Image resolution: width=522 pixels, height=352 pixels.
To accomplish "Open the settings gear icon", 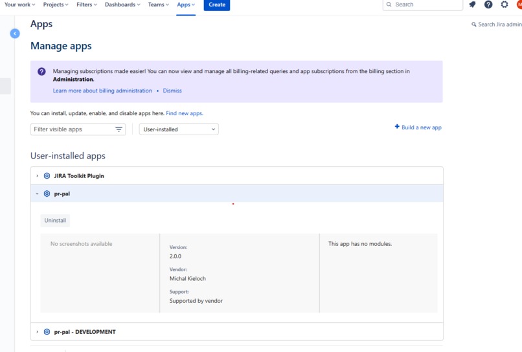I will click(x=505, y=5).
